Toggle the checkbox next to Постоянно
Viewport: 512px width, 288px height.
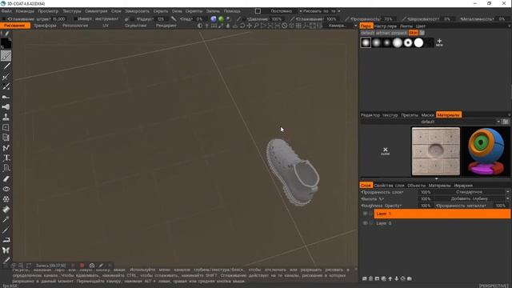tap(258, 11)
